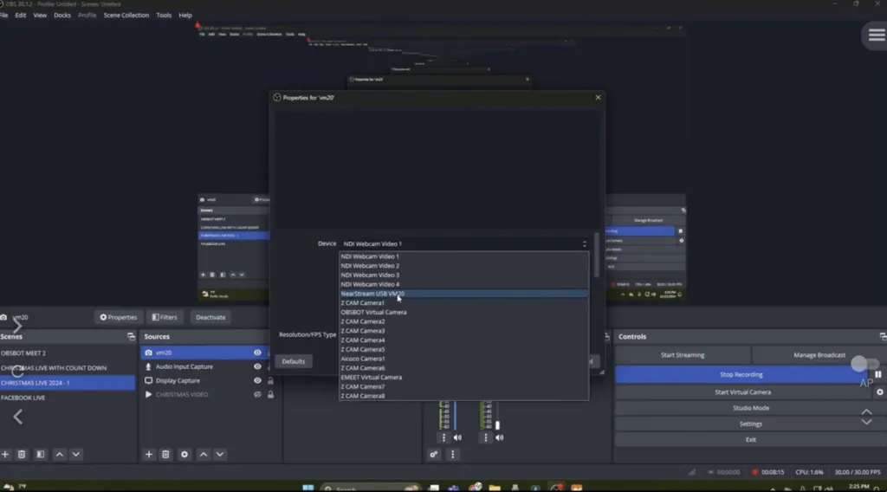Add a new scene with the plus icon
The image size is (887, 492).
[x=5, y=454]
